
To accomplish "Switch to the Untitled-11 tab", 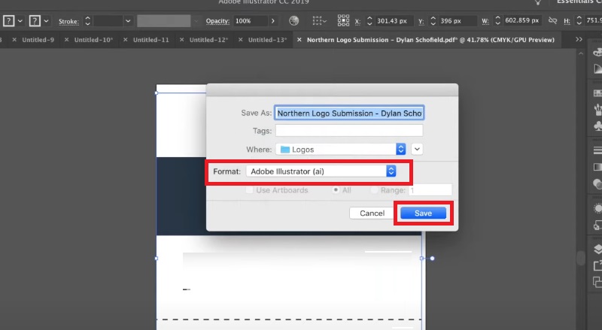I will pos(151,40).
